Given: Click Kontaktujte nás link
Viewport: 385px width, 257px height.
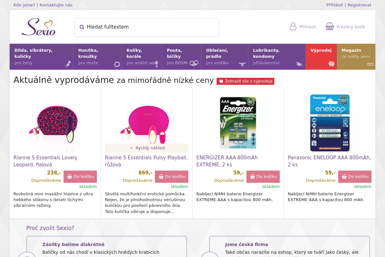Looking at the screenshot, I should (x=56, y=5).
